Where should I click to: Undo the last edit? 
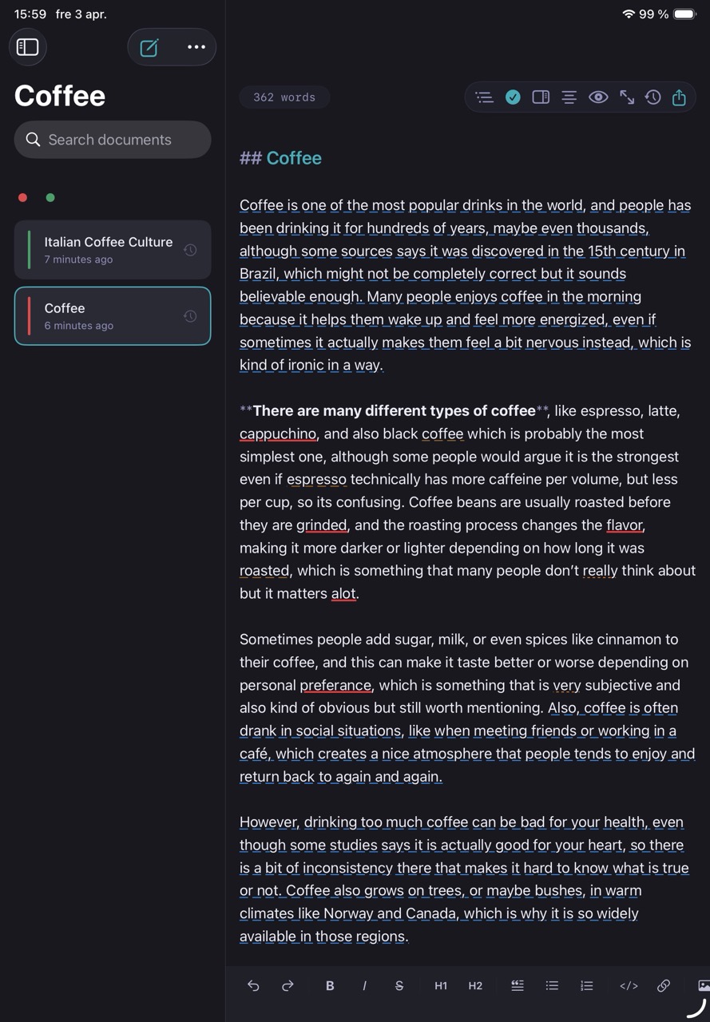(253, 986)
